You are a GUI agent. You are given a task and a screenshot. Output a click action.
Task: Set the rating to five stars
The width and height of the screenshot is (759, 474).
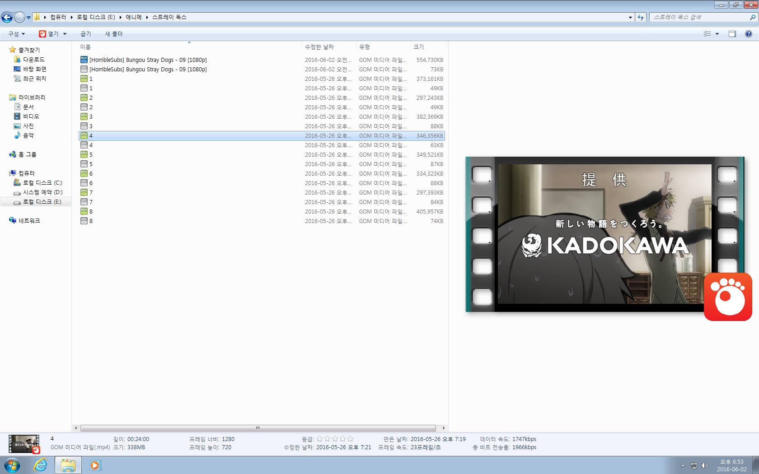[350, 439]
